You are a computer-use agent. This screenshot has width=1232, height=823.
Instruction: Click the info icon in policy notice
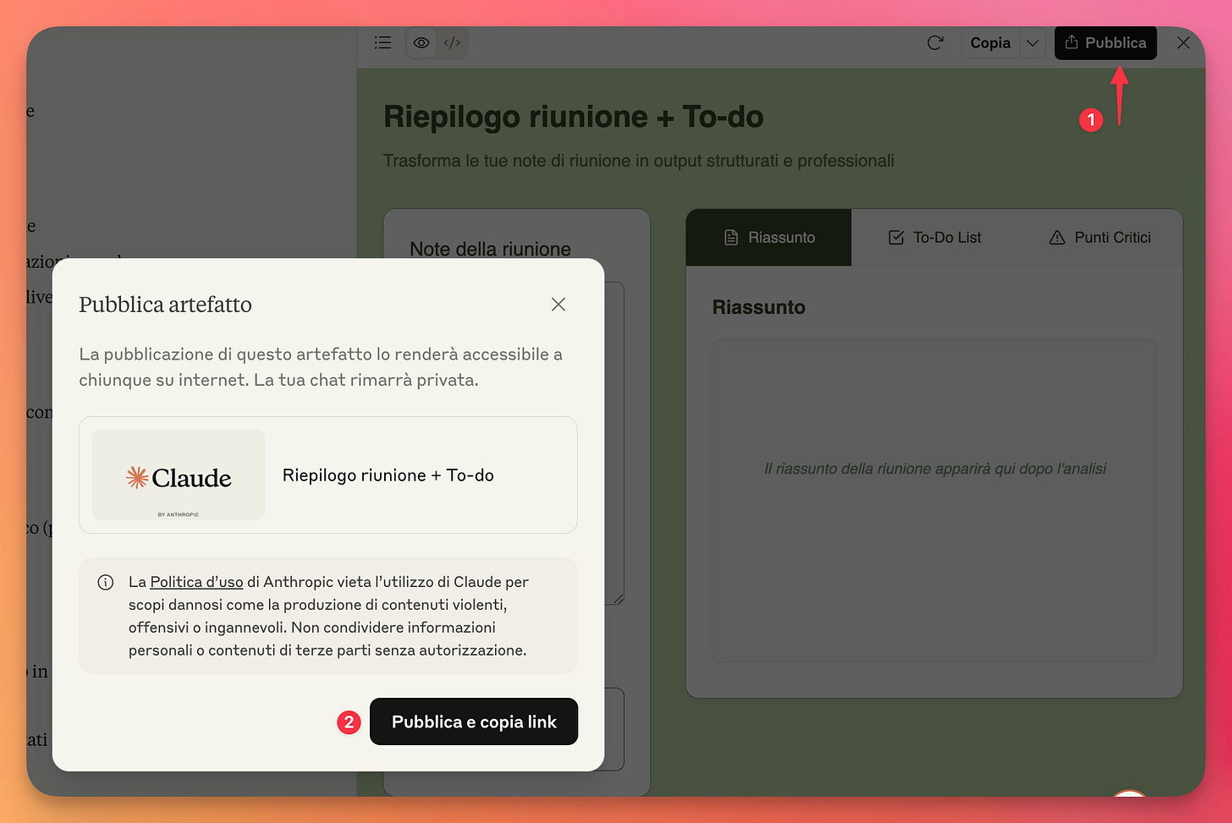[x=106, y=582]
